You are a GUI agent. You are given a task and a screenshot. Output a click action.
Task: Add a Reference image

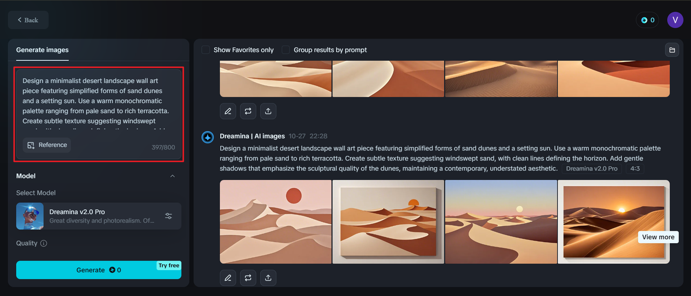(47, 145)
